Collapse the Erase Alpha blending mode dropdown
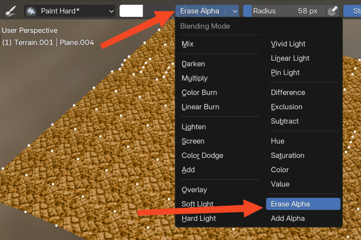 [207, 11]
